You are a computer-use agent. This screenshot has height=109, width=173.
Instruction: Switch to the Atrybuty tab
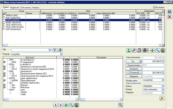(36, 7)
